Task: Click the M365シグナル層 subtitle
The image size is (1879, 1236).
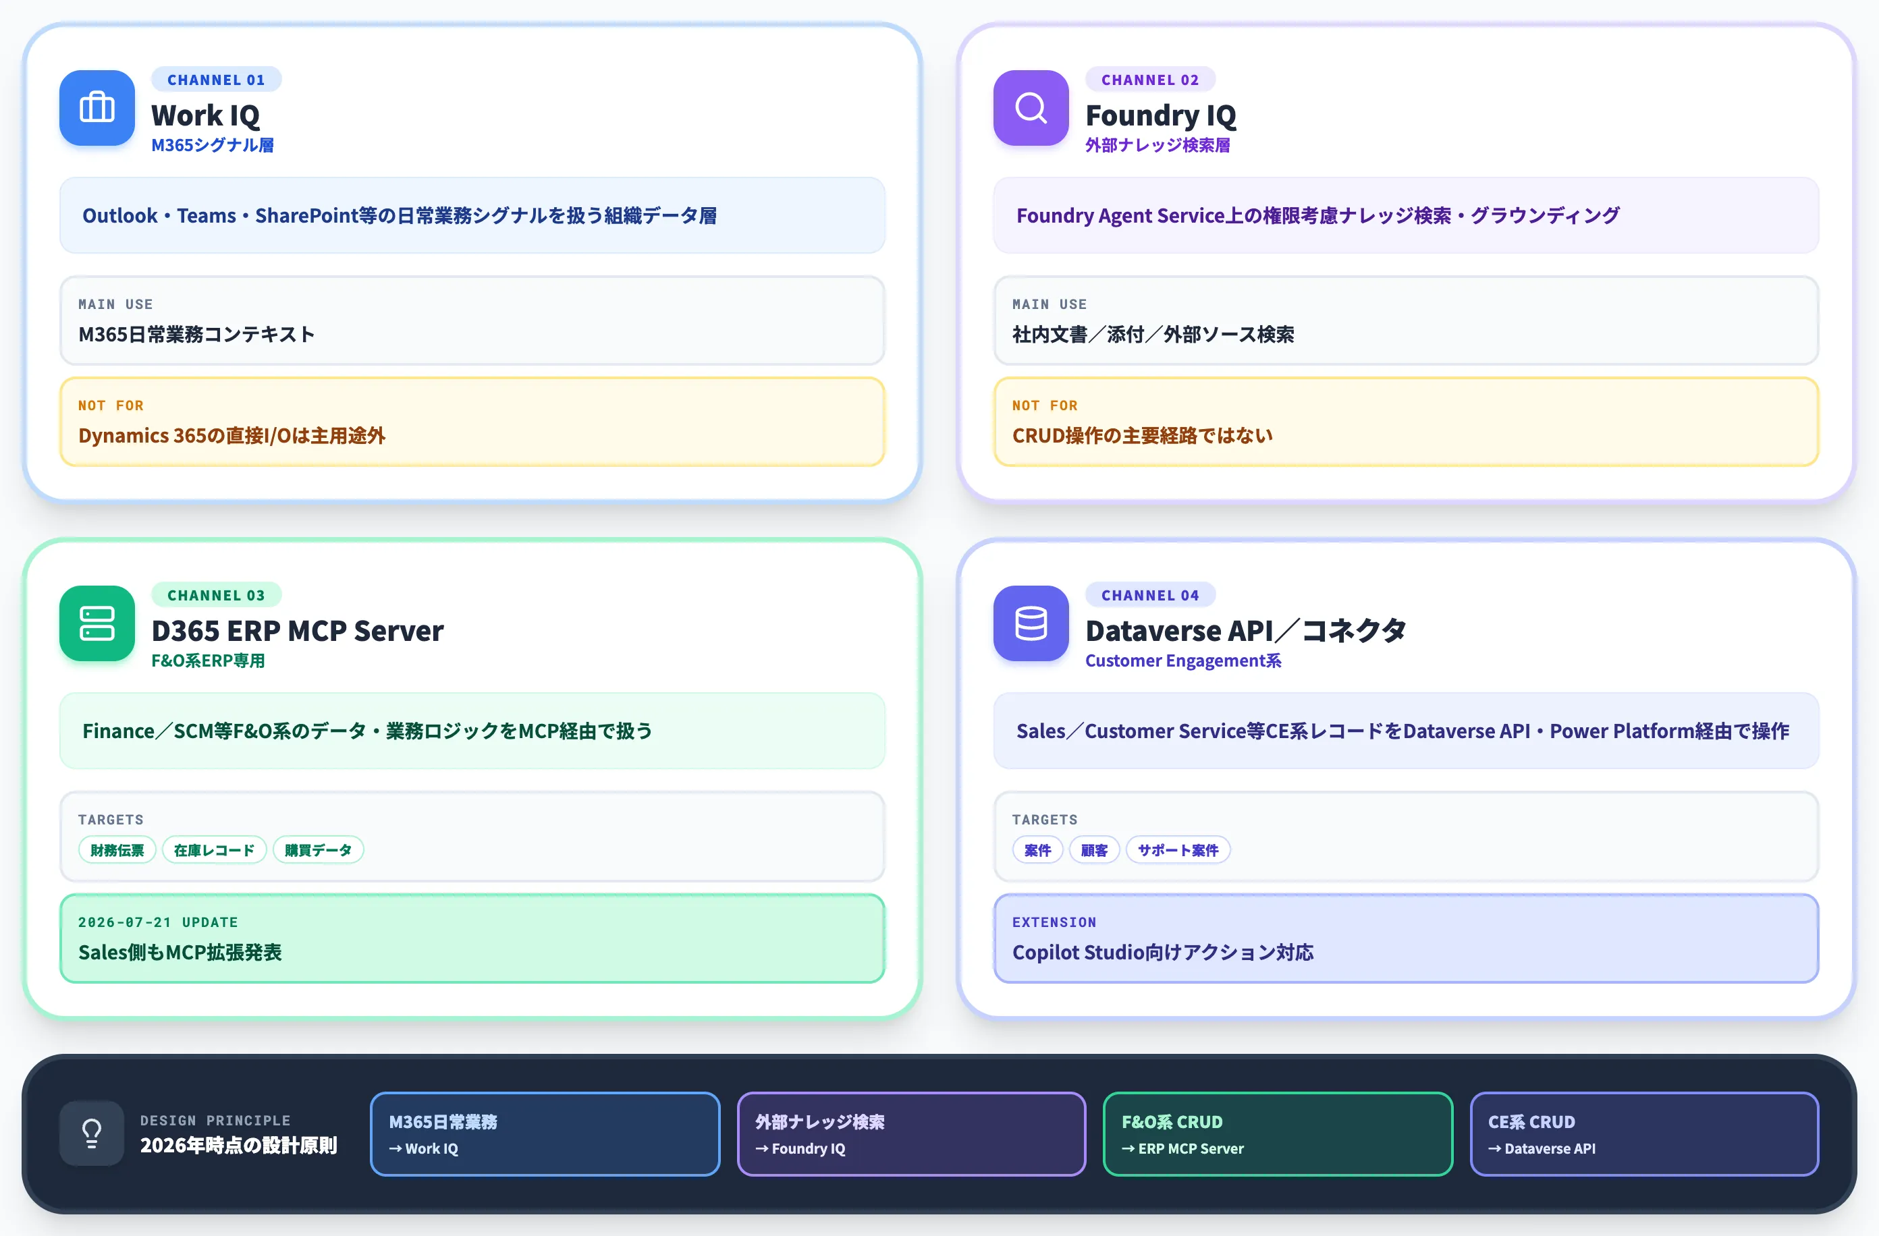Action: tap(213, 145)
